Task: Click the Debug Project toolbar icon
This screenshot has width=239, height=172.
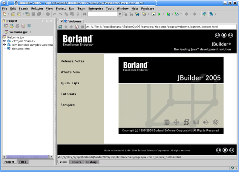Action: point(168,14)
